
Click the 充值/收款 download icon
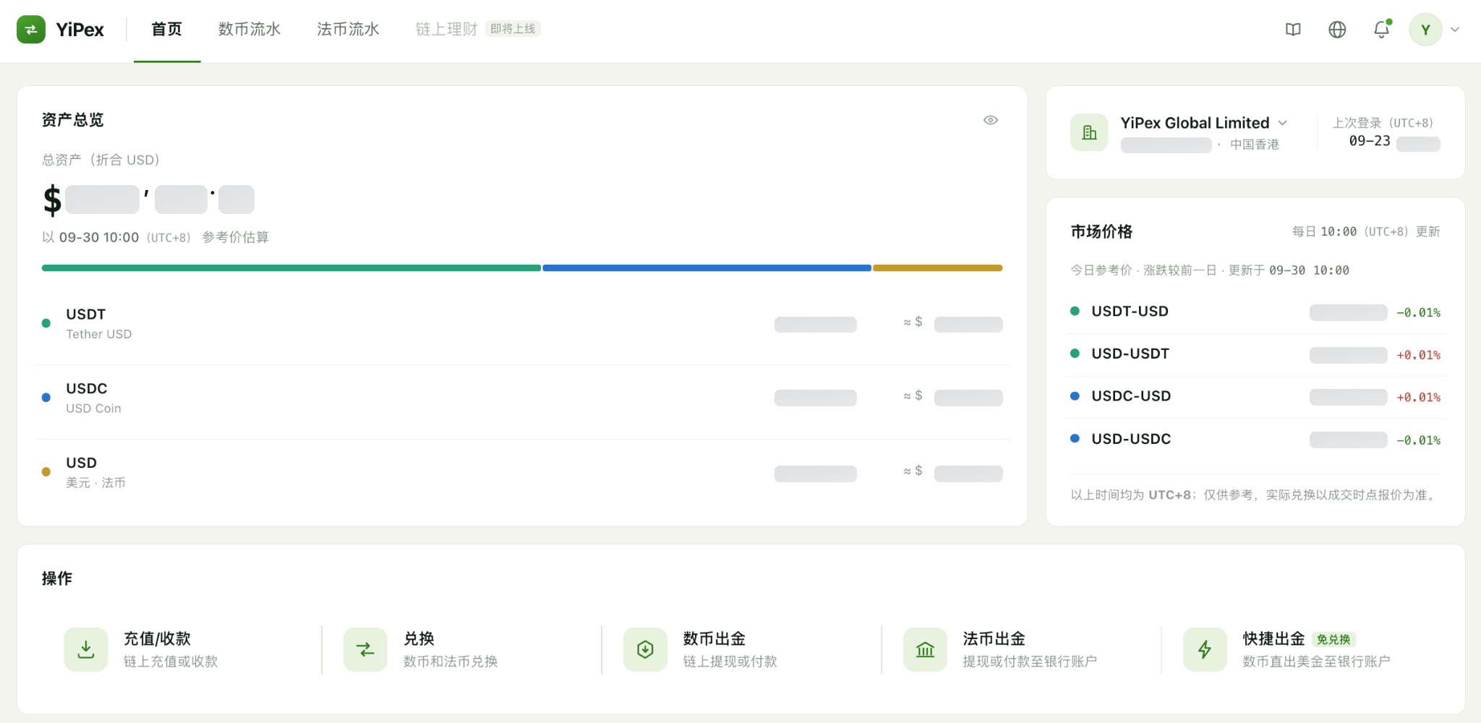click(86, 649)
